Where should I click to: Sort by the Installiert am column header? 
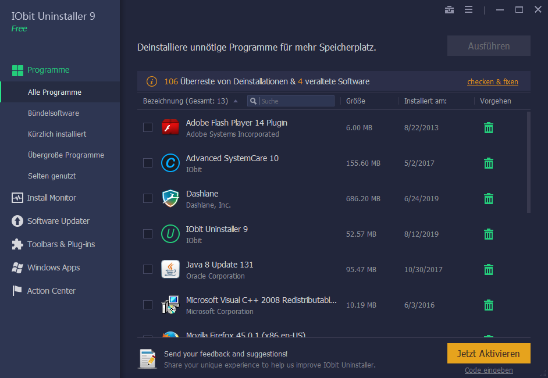(425, 101)
